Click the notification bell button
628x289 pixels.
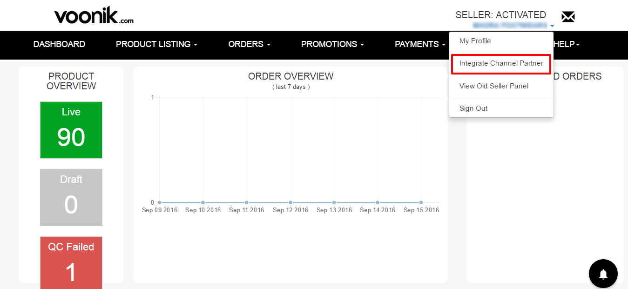click(x=603, y=274)
